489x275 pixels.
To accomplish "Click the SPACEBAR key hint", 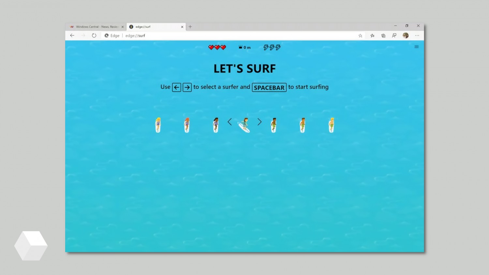I will (x=269, y=87).
